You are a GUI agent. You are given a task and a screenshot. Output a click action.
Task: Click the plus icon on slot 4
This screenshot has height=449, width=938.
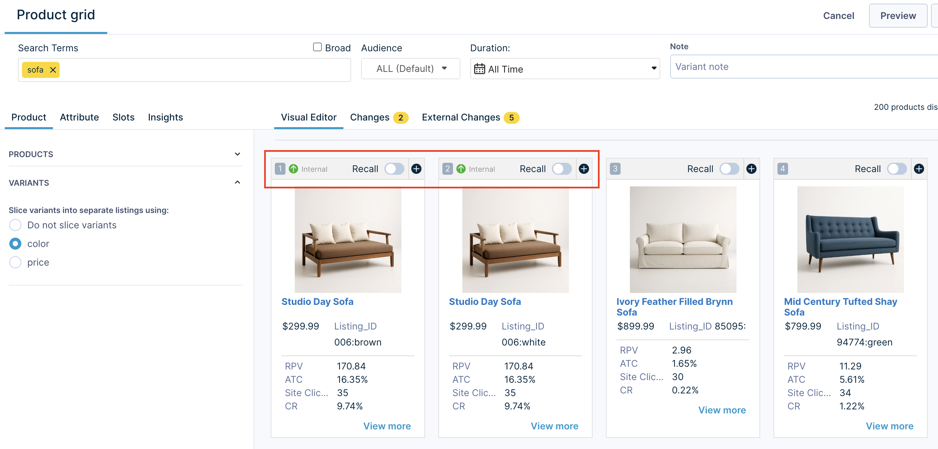tap(919, 169)
